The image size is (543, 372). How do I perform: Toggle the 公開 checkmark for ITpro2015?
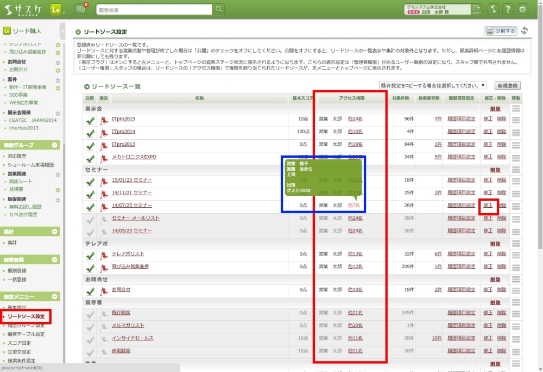90,120
